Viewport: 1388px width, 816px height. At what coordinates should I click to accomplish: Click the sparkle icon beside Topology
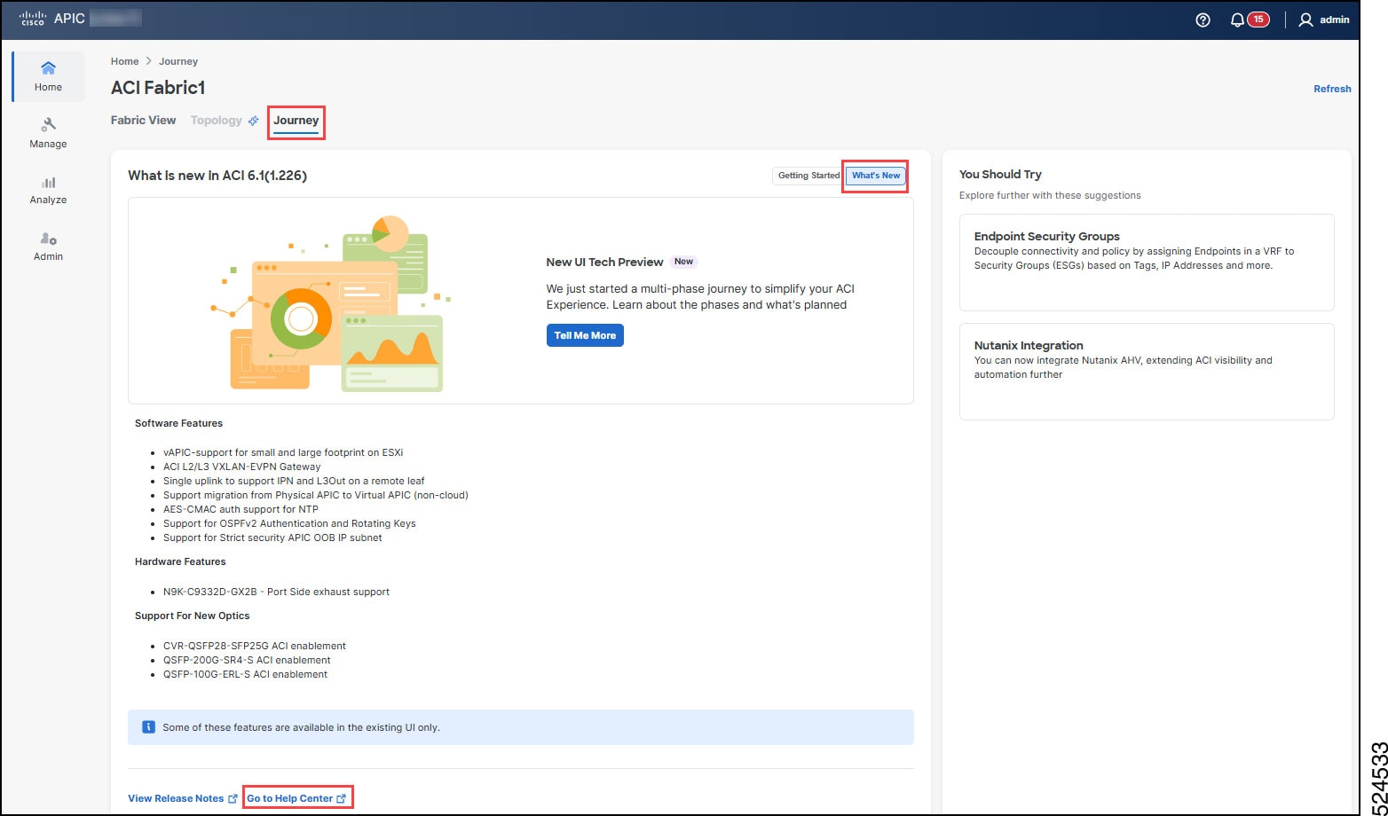[x=253, y=121]
